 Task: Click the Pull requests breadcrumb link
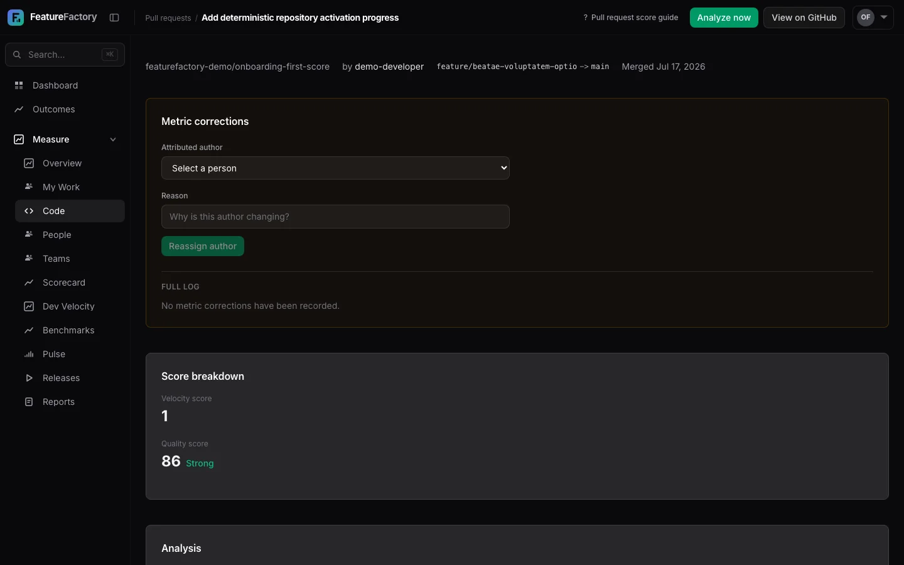point(168,18)
